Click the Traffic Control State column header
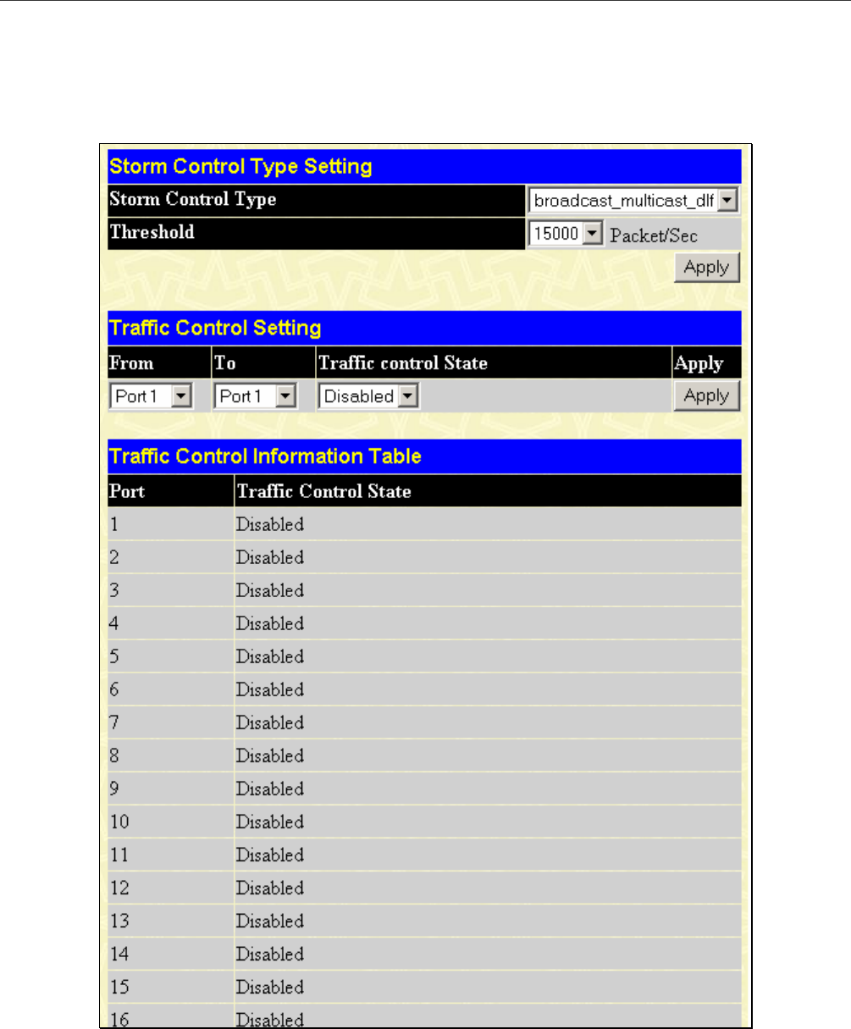Screen dimensions: 851x1029 [x=323, y=491]
